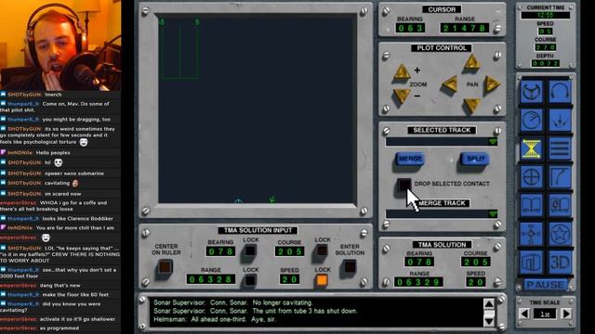Screen dimensions: 595x334
Task: Click the TMA input range field 06328
Action: pos(211,279)
